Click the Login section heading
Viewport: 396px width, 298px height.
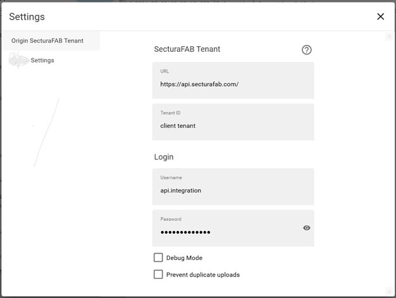tap(164, 157)
